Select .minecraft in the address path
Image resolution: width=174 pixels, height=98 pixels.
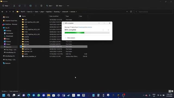coord(65,12)
